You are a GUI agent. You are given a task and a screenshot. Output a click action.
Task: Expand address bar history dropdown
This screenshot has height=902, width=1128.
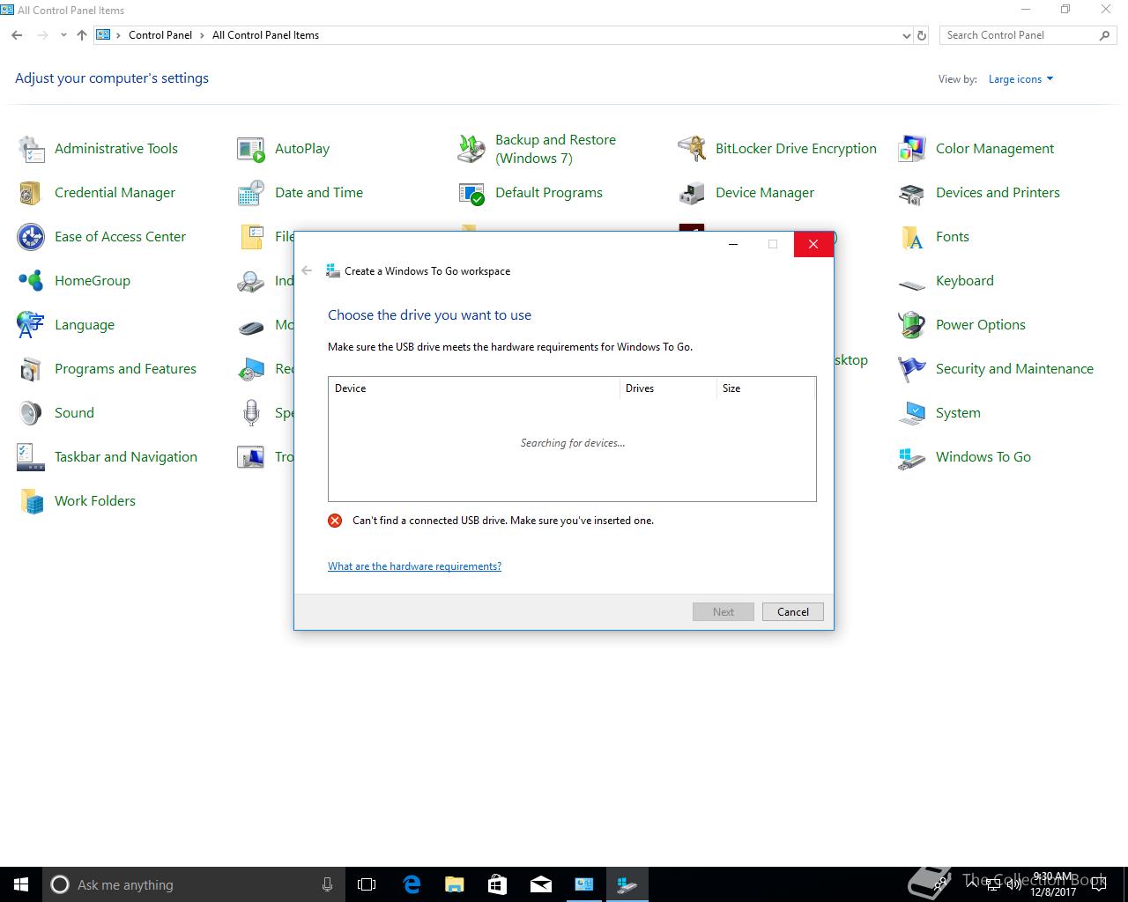(x=907, y=36)
